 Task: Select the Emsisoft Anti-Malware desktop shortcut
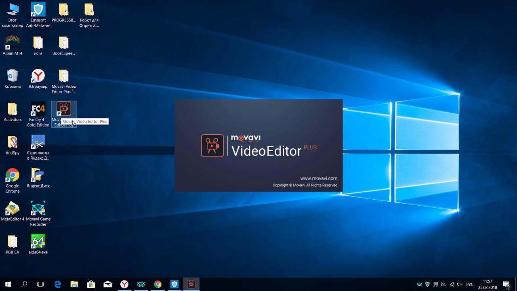point(38,15)
